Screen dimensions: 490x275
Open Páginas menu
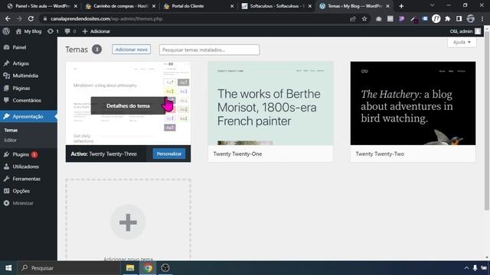point(21,89)
